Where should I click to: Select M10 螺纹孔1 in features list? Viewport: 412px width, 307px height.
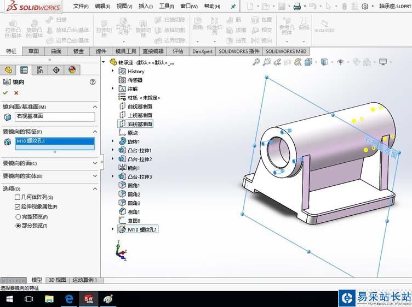[55, 141]
